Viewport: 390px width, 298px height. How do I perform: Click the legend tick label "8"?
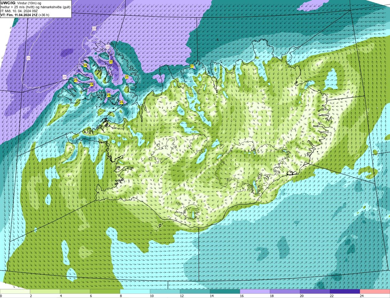121,296
